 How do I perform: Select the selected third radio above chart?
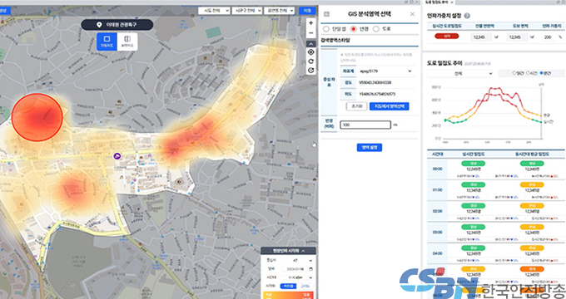click(541, 73)
